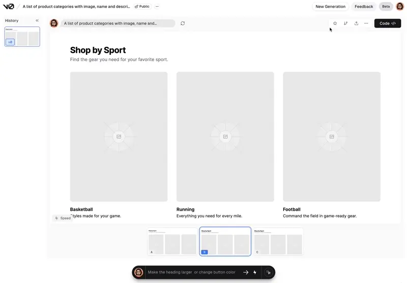Choose variation B thumbnail
Image resolution: width=407 pixels, height=283 pixels.
point(225,241)
